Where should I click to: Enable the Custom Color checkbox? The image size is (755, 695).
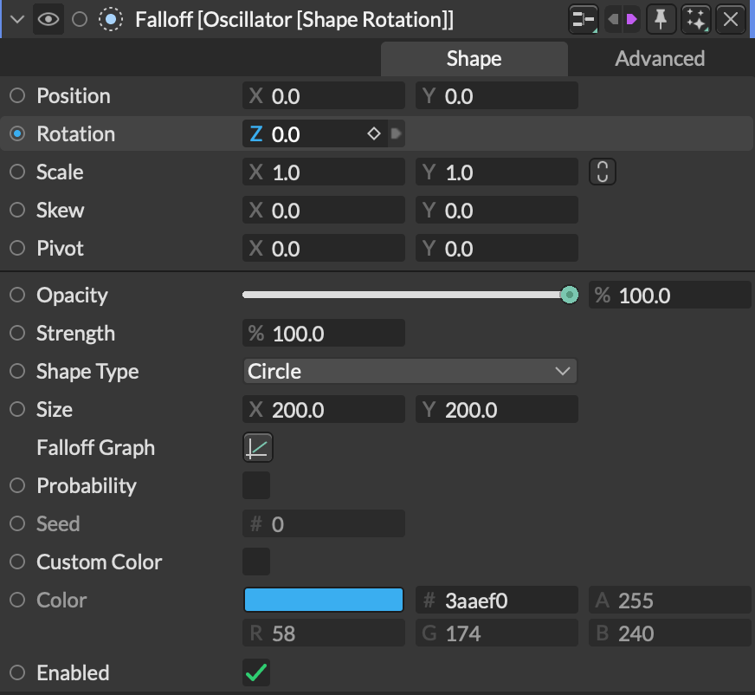tap(256, 562)
